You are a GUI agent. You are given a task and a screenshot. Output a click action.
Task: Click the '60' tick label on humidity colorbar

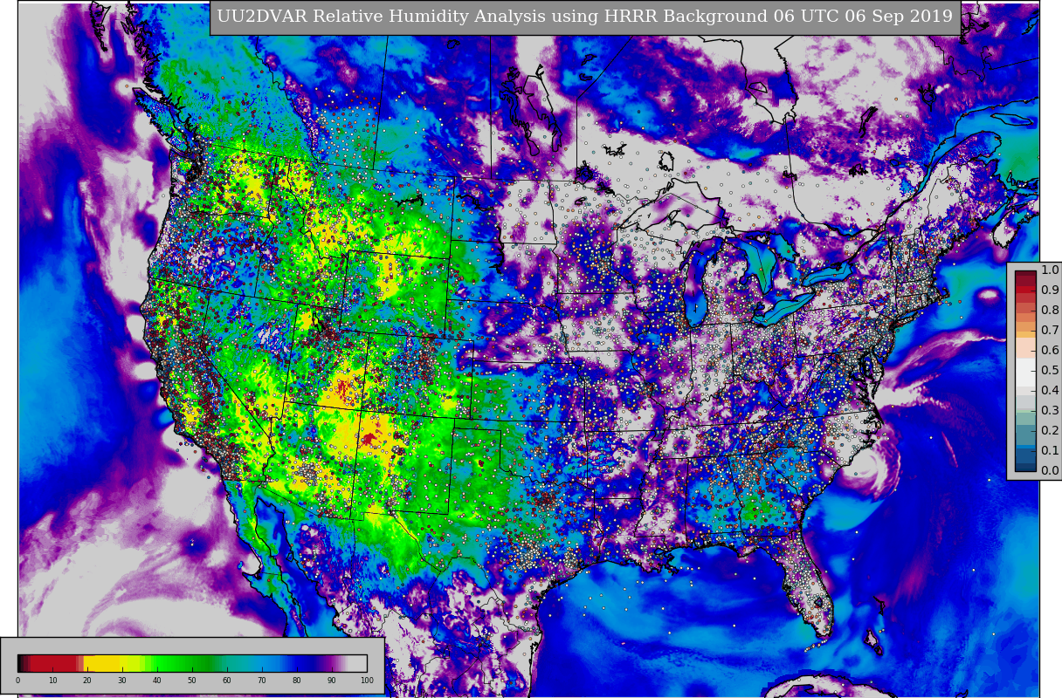[227, 681]
